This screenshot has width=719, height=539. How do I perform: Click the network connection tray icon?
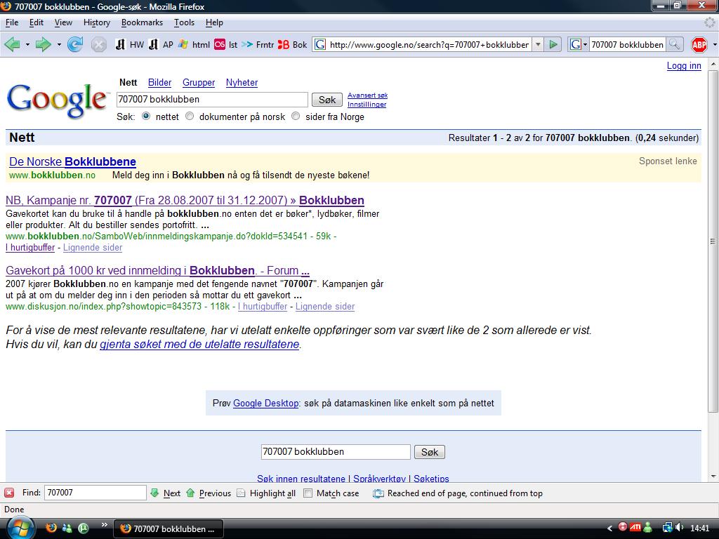pos(667,528)
